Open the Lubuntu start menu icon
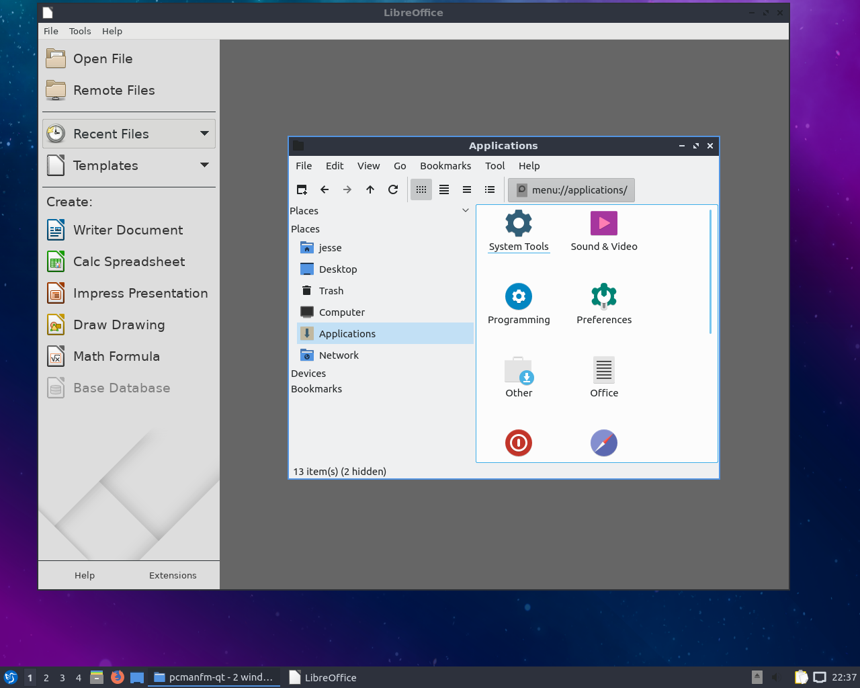 10,677
